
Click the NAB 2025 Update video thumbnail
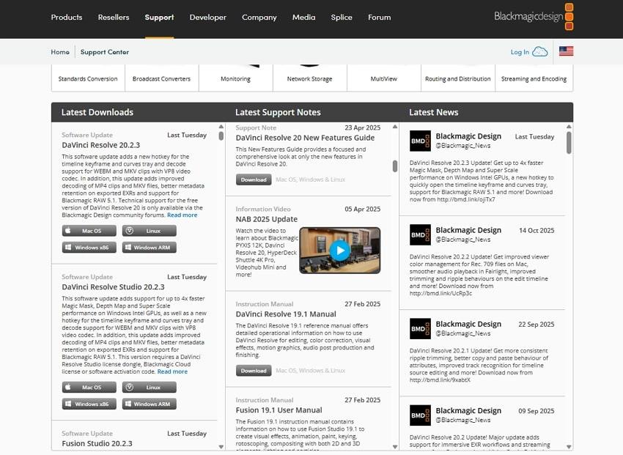339,251
